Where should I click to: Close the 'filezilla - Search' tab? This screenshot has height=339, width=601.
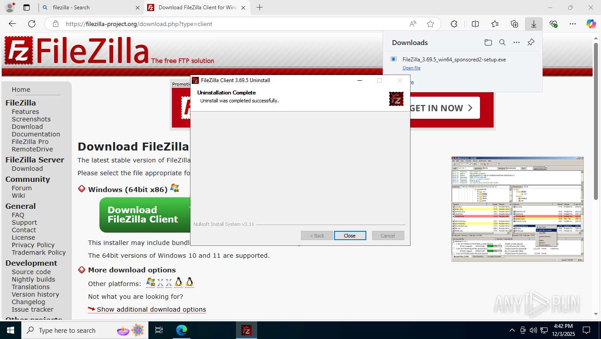[x=137, y=8]
